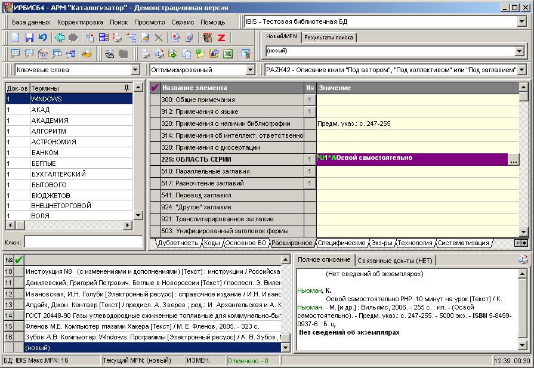Click the gray X delete record icon
The width and height of the screenshot is (534, 368).
(x=159, y=38)
